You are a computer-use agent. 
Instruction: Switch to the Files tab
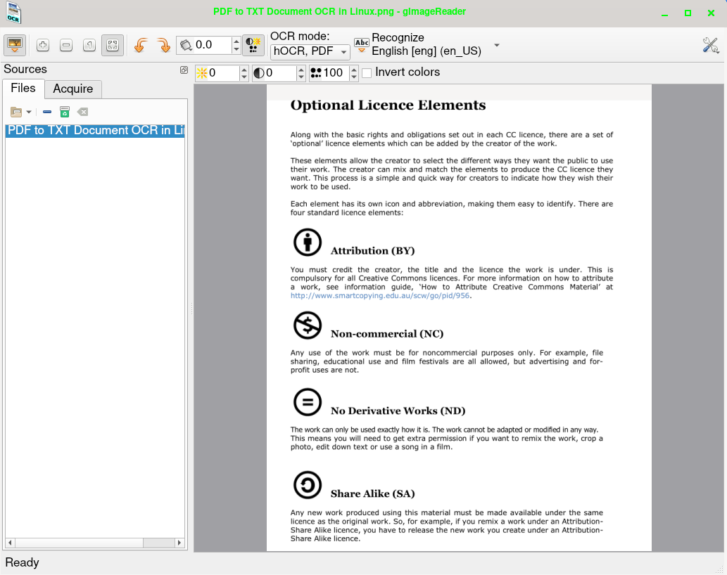coord(23,89)
